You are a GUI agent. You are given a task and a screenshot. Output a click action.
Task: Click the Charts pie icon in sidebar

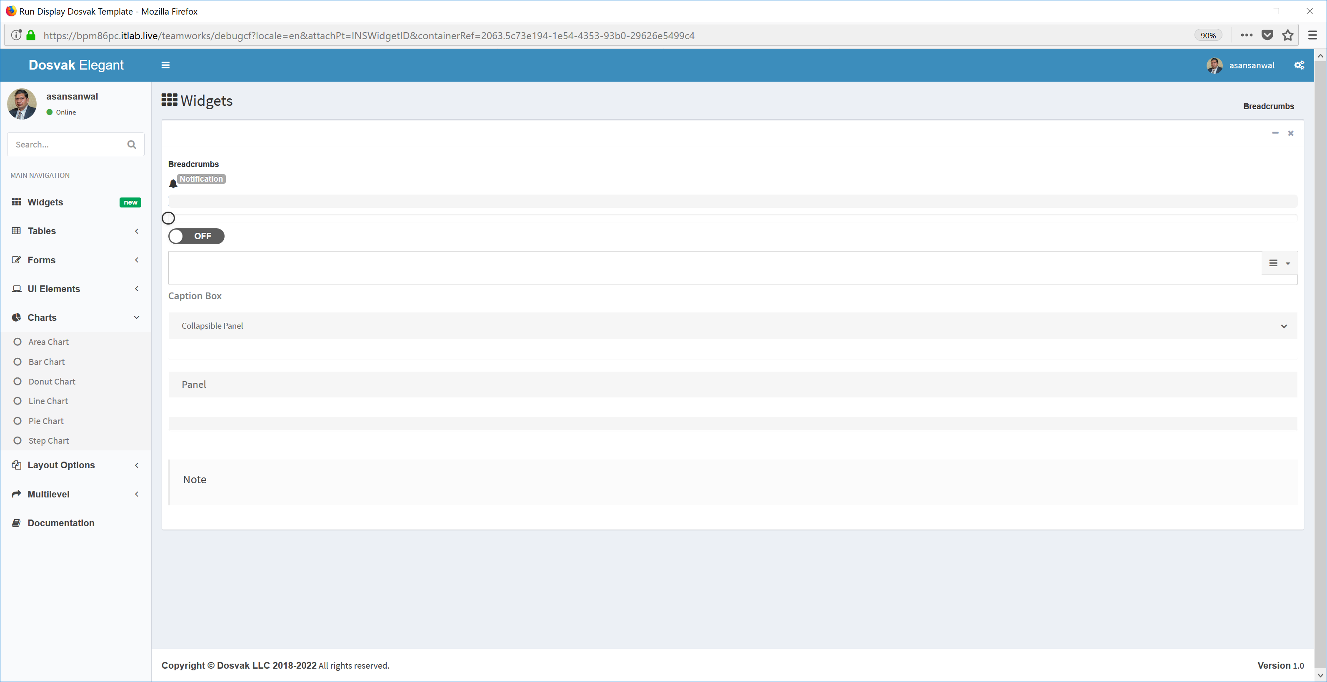pos(17,317)
